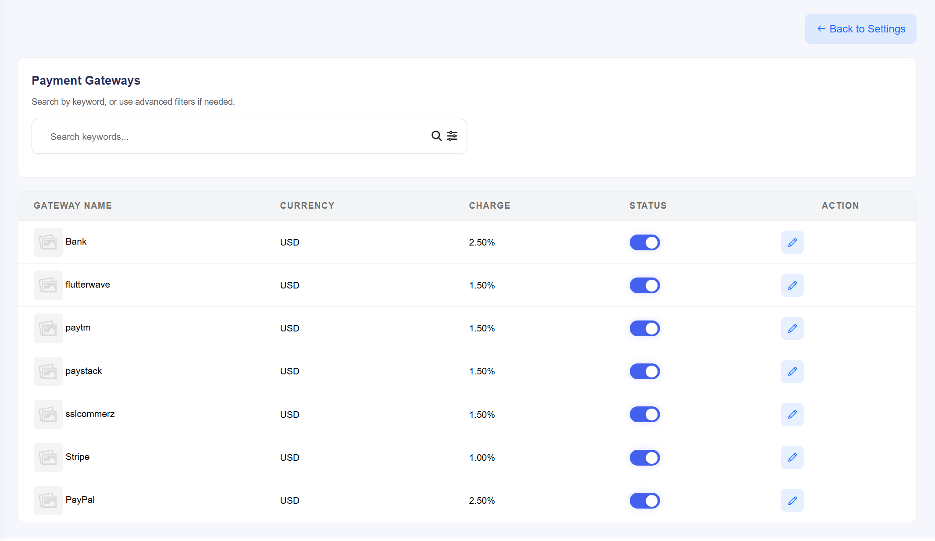Image resolution: width=935 pixels, height=541 pixels.
Task: Click the search magnifier icon
Action: 436,136
